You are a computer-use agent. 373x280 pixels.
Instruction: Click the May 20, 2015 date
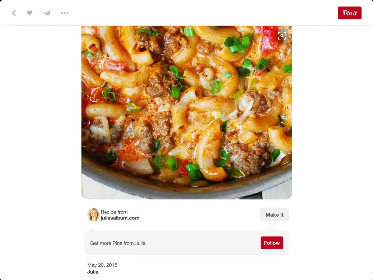coord(102,265)
